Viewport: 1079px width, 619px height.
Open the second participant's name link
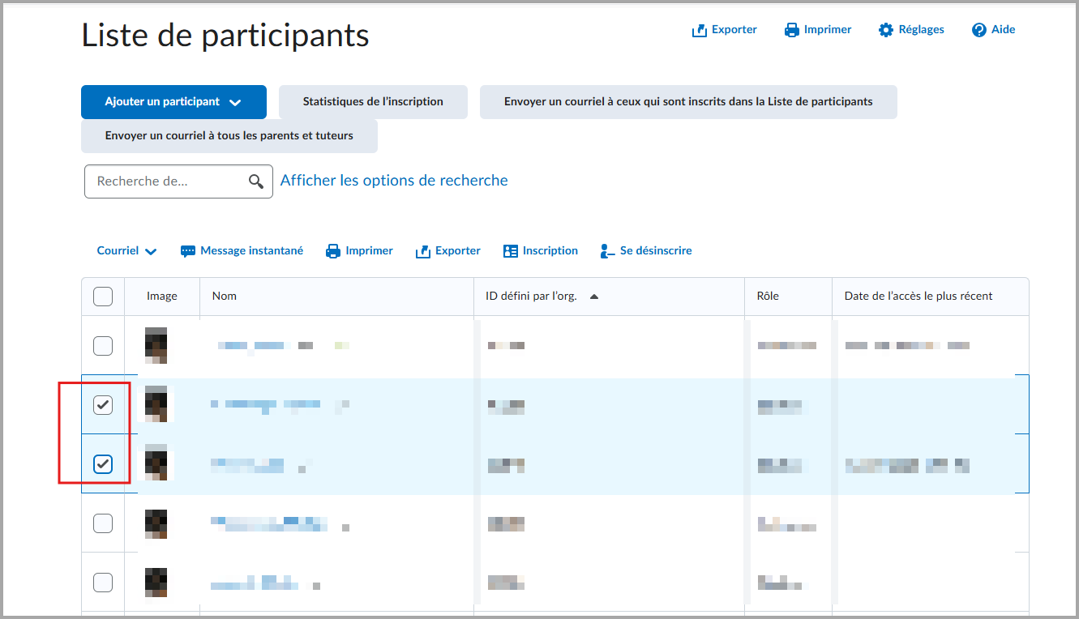280,405
